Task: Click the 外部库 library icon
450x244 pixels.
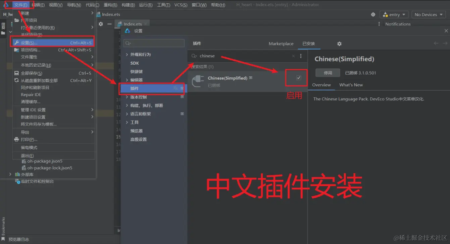Action: [18, 174]
